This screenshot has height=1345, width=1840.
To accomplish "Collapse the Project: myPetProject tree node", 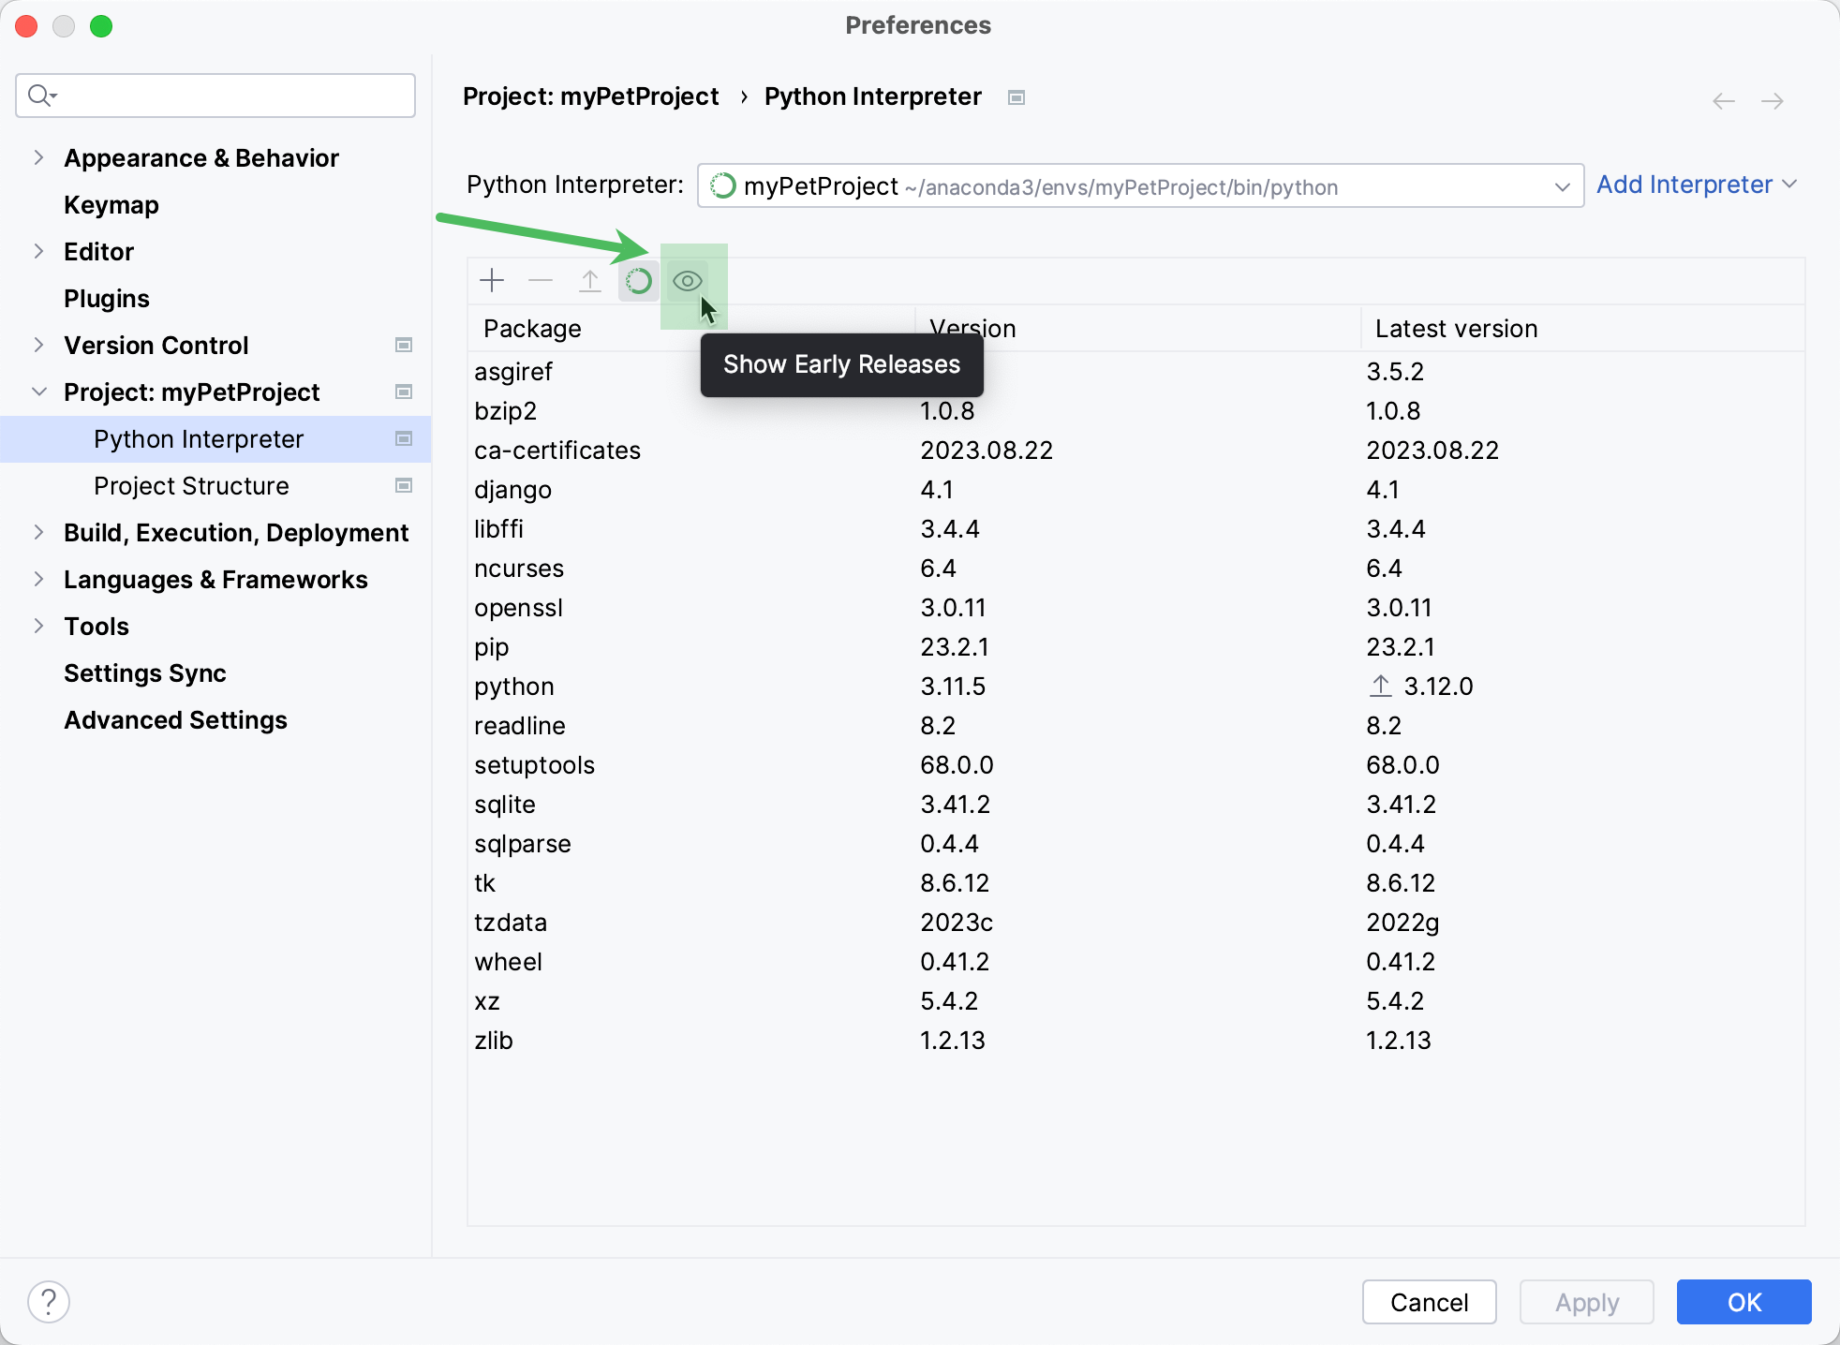I will point(37,392).
